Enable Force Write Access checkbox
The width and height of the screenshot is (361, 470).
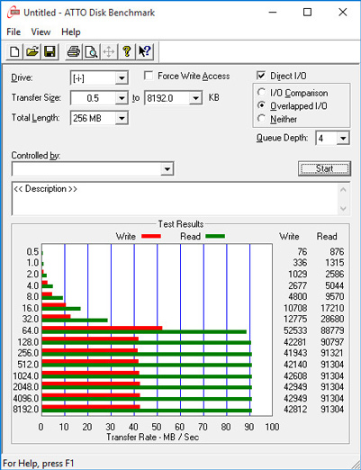pyautogui.click(x=149, y=76)
